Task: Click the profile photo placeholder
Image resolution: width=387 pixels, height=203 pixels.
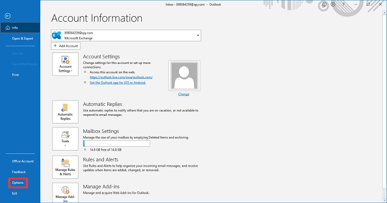Action: (x=184, y=76)
